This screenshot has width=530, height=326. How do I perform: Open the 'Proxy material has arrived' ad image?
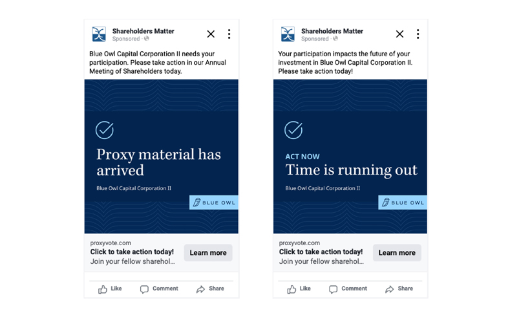(162, 157)
